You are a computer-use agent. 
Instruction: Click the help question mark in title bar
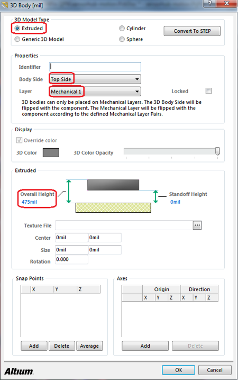210,3
